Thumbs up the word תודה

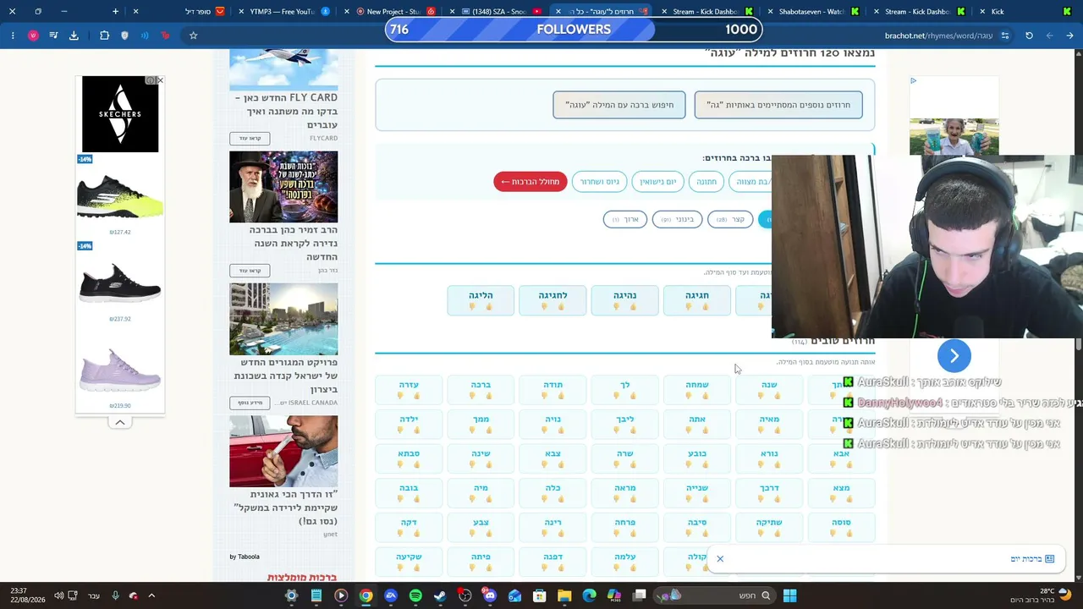pos(560,396)
